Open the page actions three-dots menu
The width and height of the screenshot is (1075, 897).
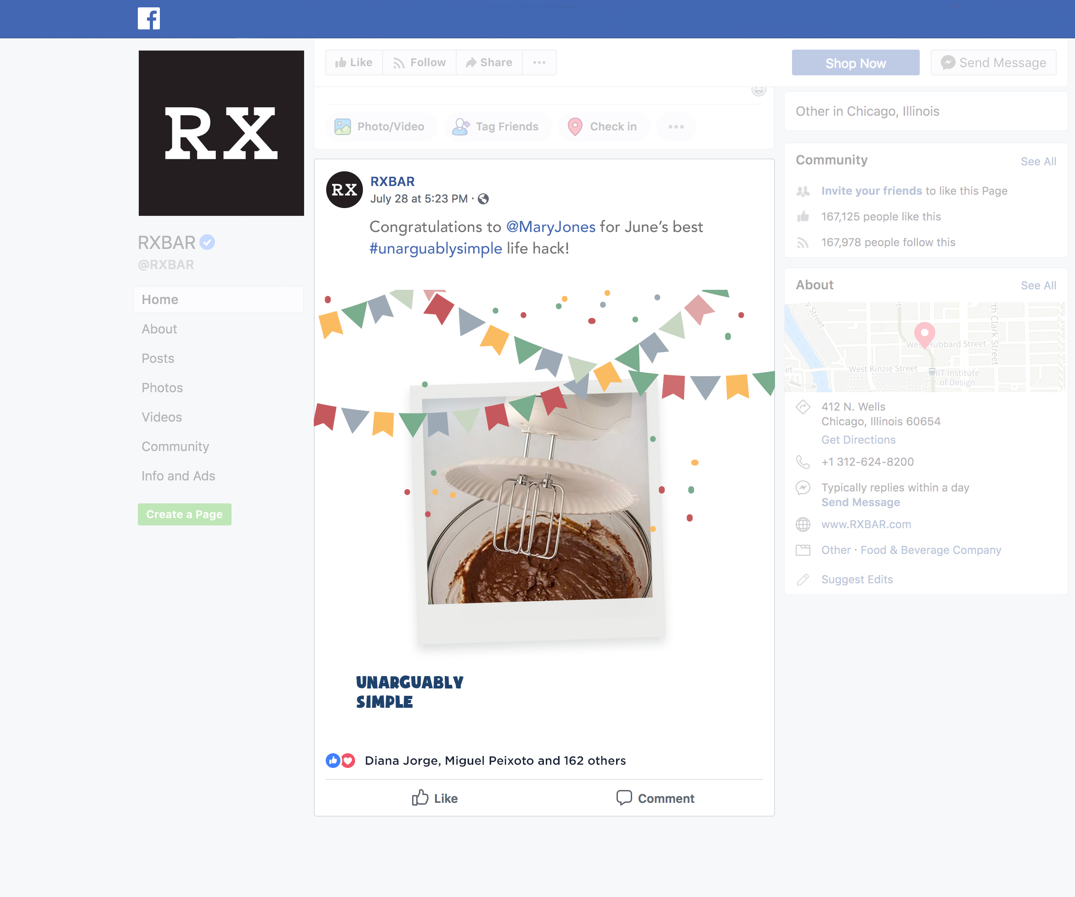point(538,62)
